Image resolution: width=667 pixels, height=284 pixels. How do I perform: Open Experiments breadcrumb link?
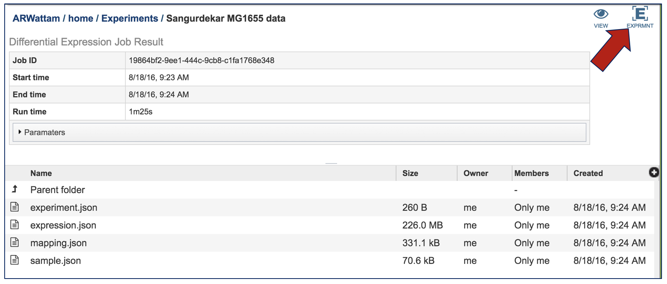point(130,19)
